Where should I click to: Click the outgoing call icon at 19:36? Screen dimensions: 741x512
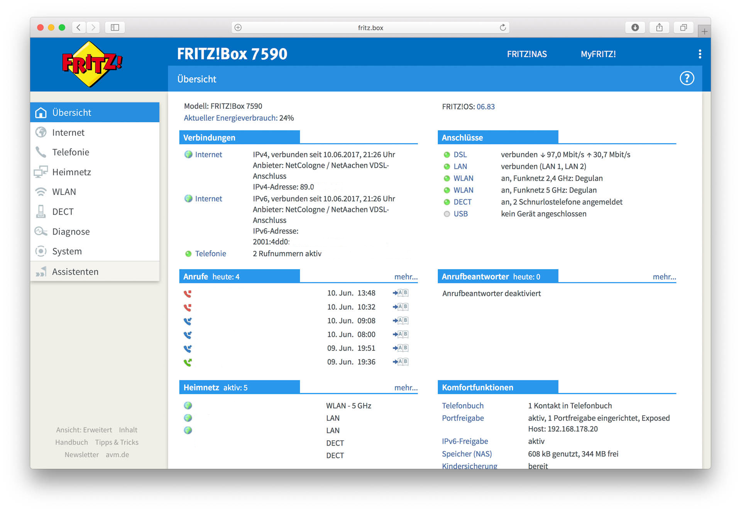[188, 362]
